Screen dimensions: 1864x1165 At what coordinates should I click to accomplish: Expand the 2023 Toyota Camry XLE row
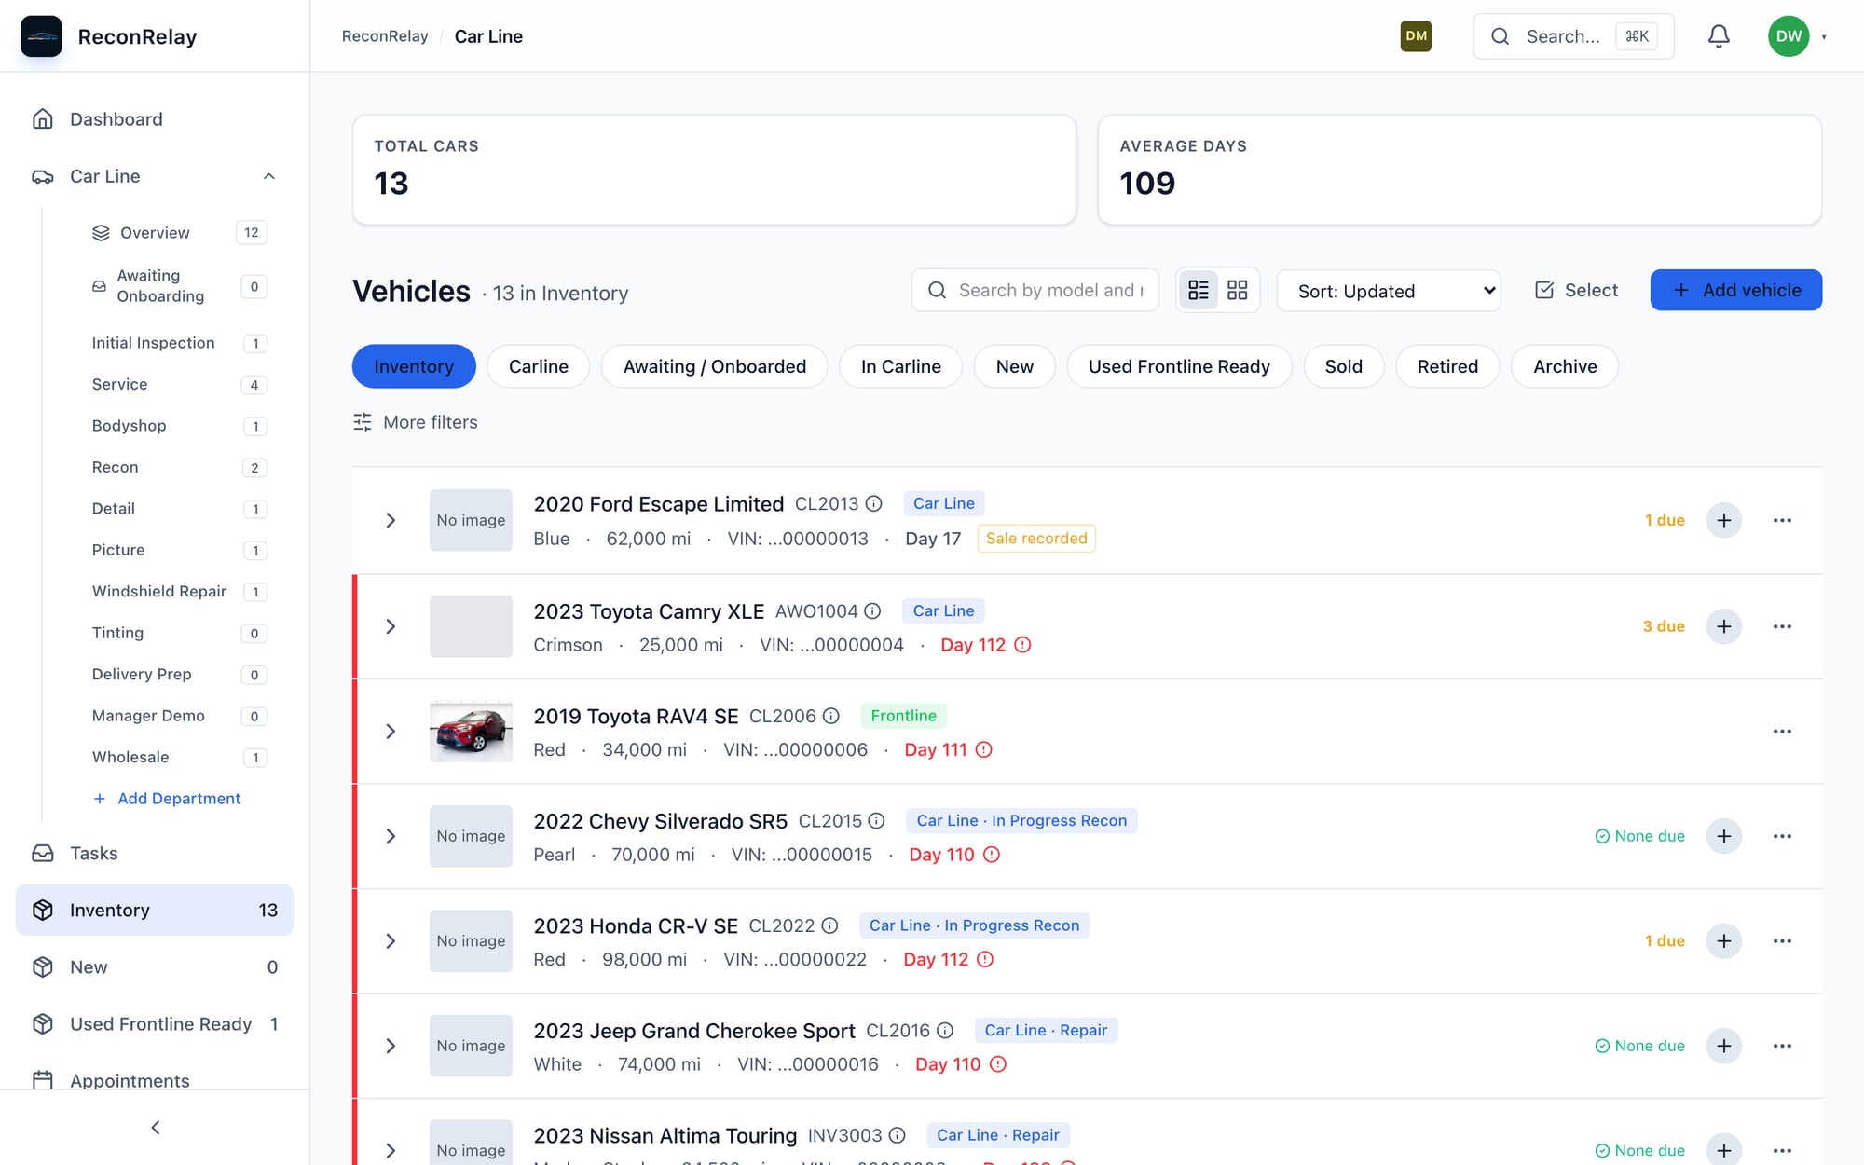[391, 626]
